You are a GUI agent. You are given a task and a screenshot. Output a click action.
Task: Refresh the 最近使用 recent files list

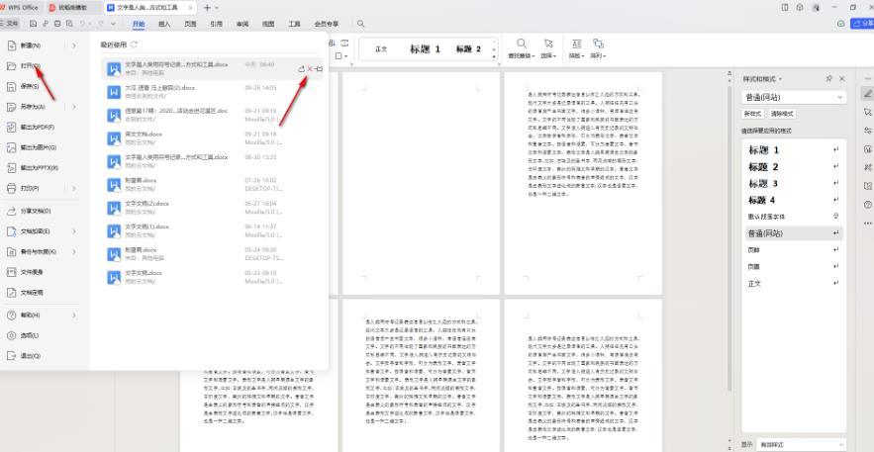click(x=134, y=44)
